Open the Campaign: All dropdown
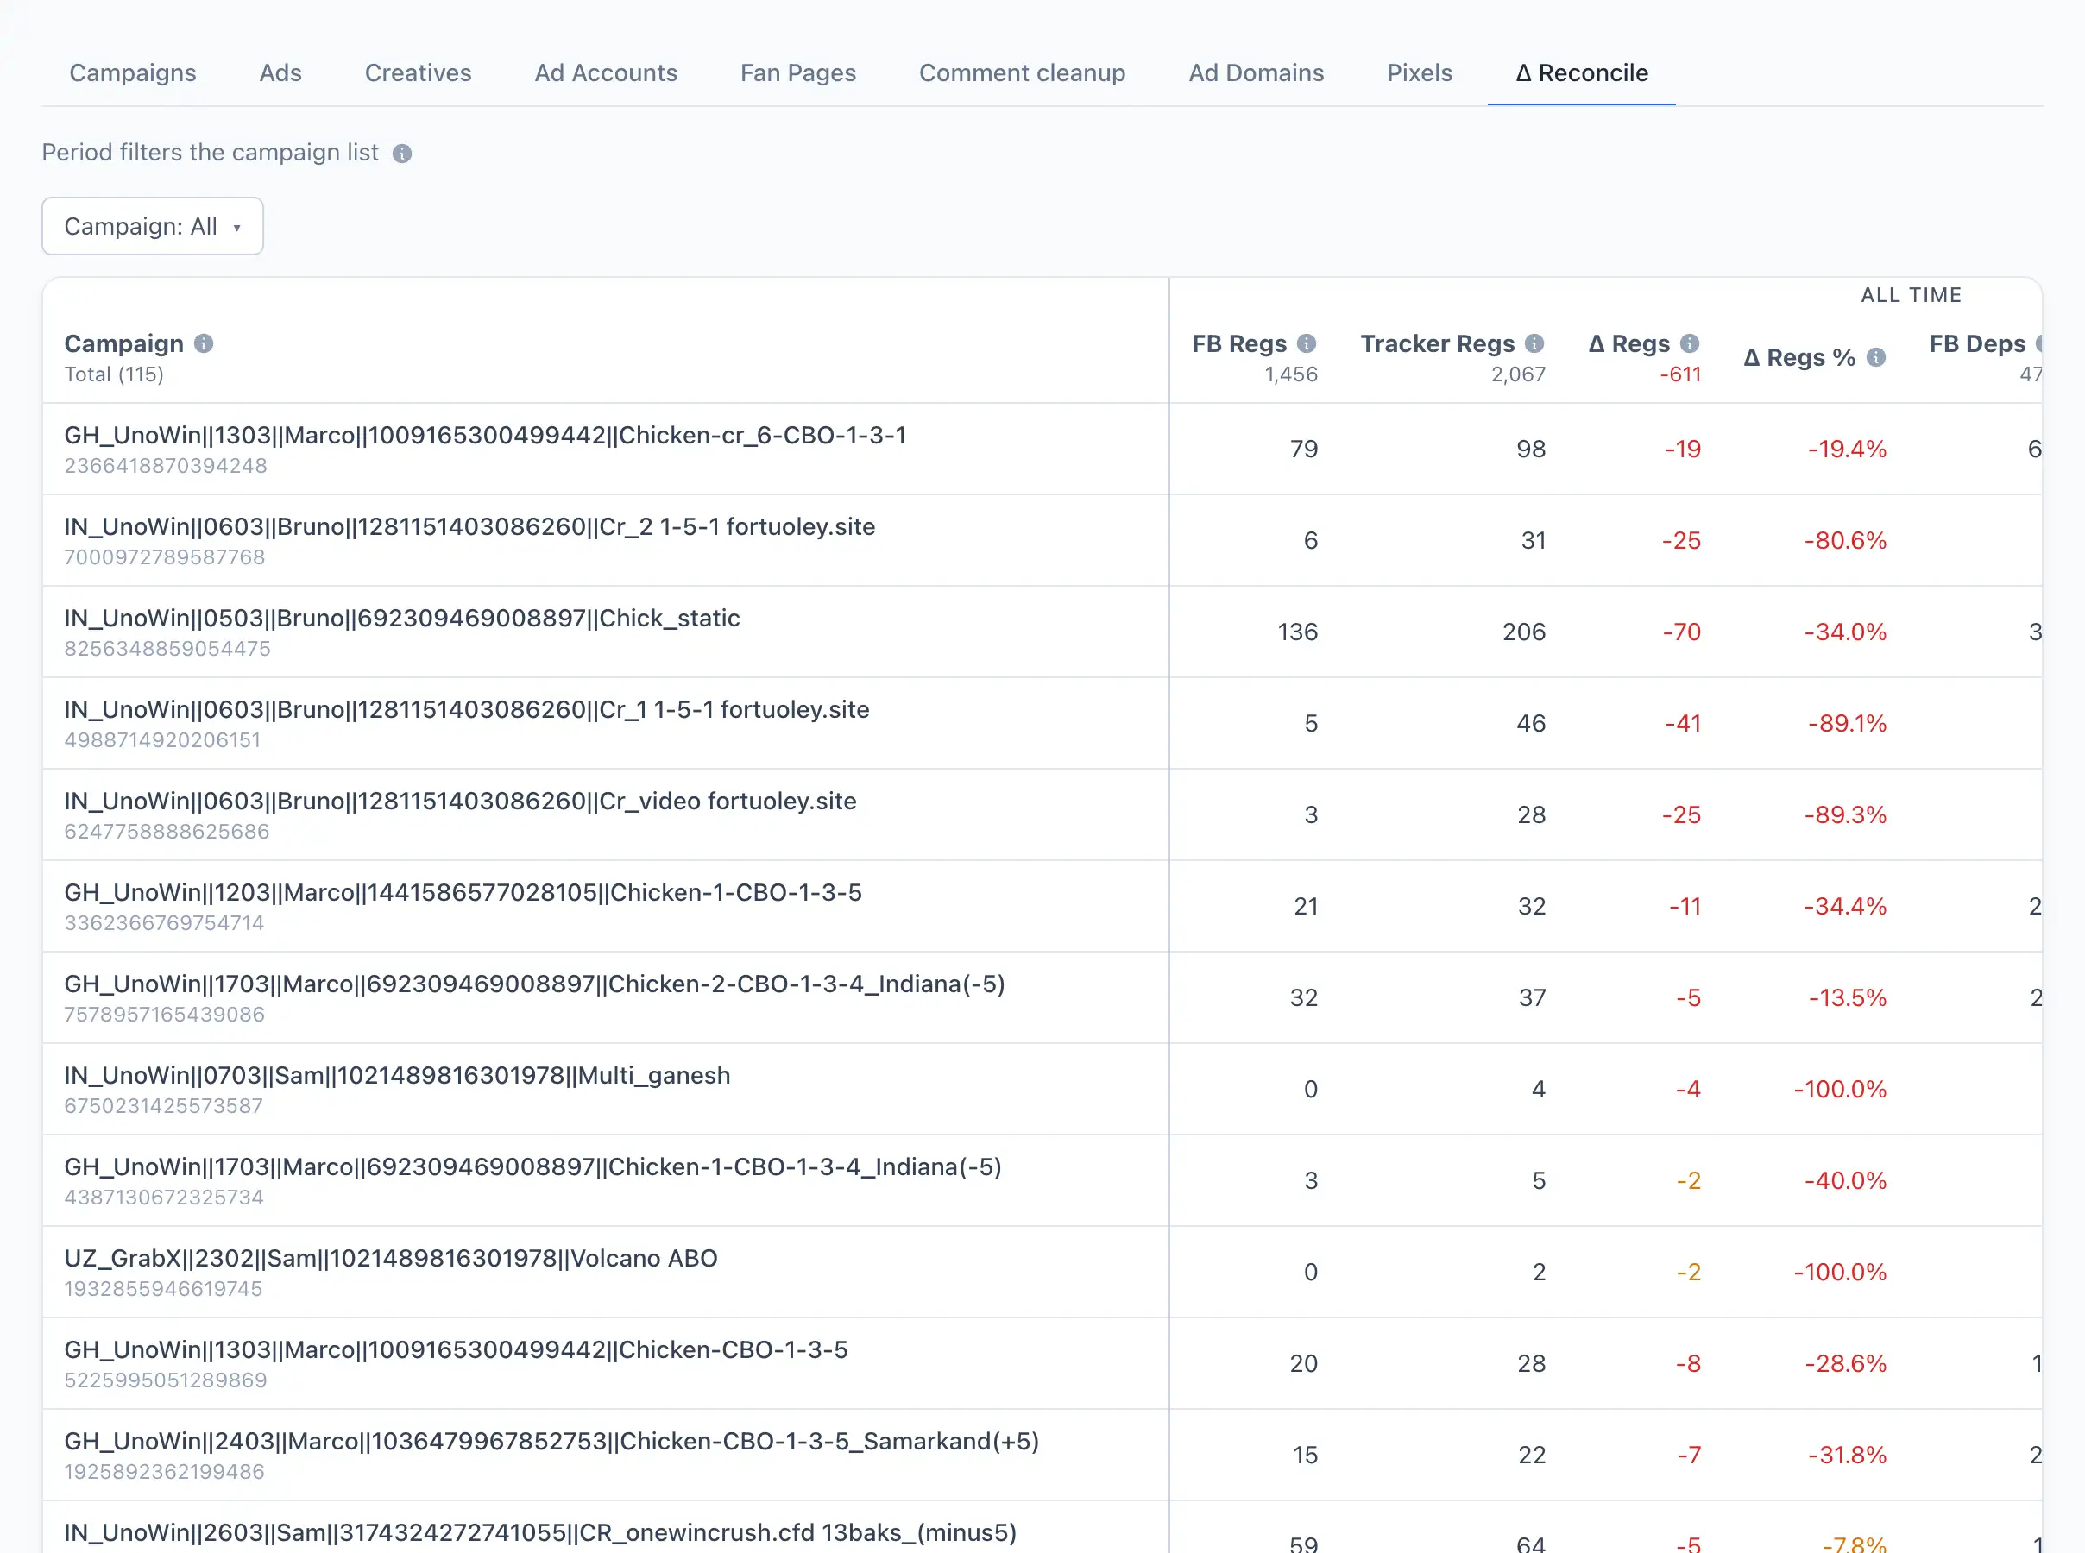This screenshot has height=1553, width=2085. coord(152,226)
